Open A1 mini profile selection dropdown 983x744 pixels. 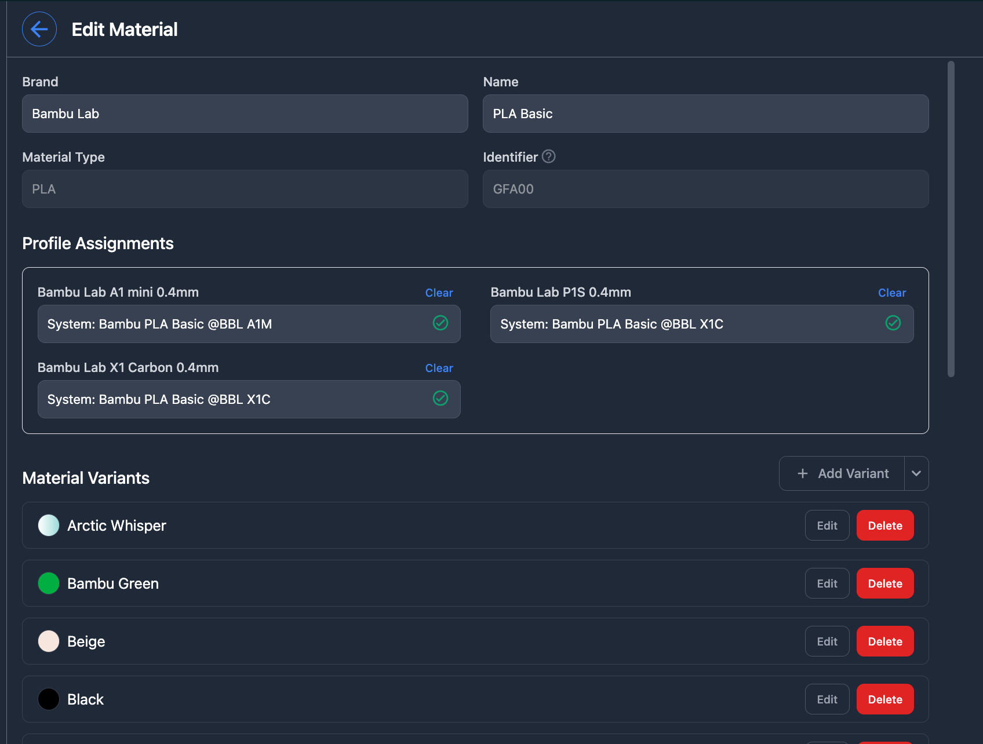(x=232, y=324)
